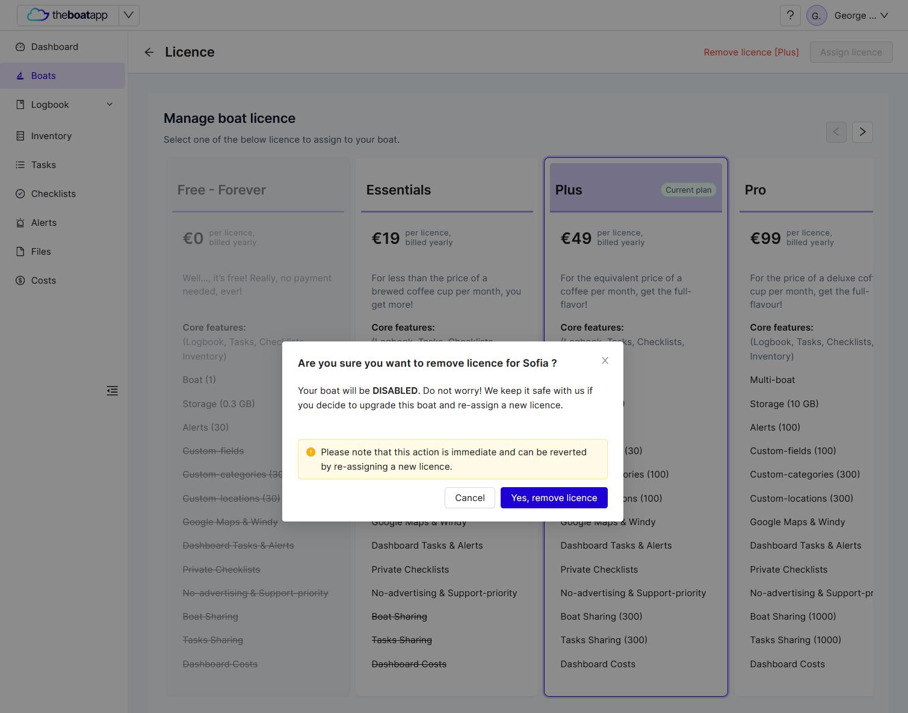Viewport: 908px width, 713px height.
Task: Open the theboatapp logo dropdown arrow
Action: 129,16
